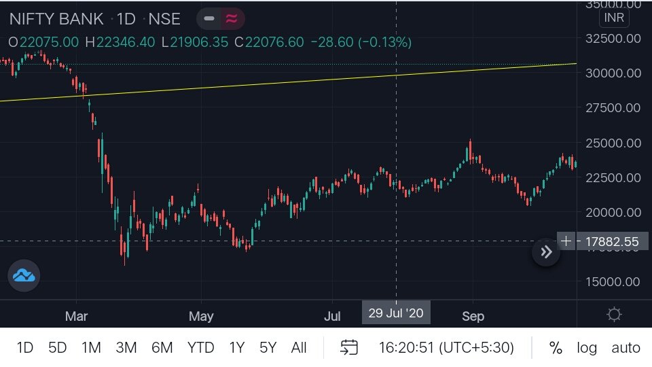Viewport: 652px width, 367px height.
Task: Click the 20000.00 price axis label
Action: 613,213
